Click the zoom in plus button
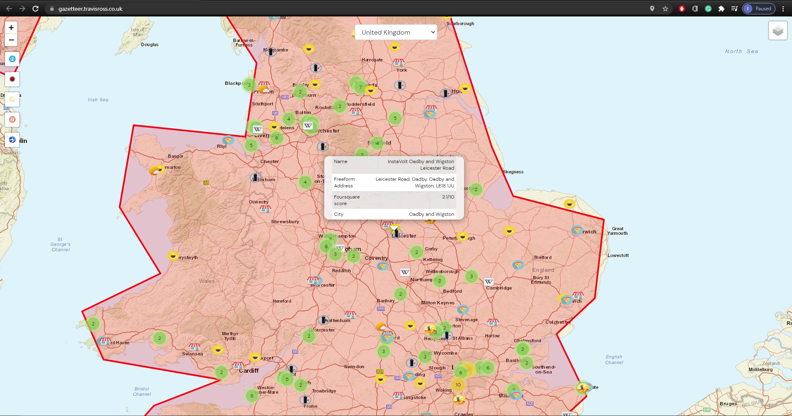The height and width of the screenshot is (416, 792). click(x=11, y=28)
